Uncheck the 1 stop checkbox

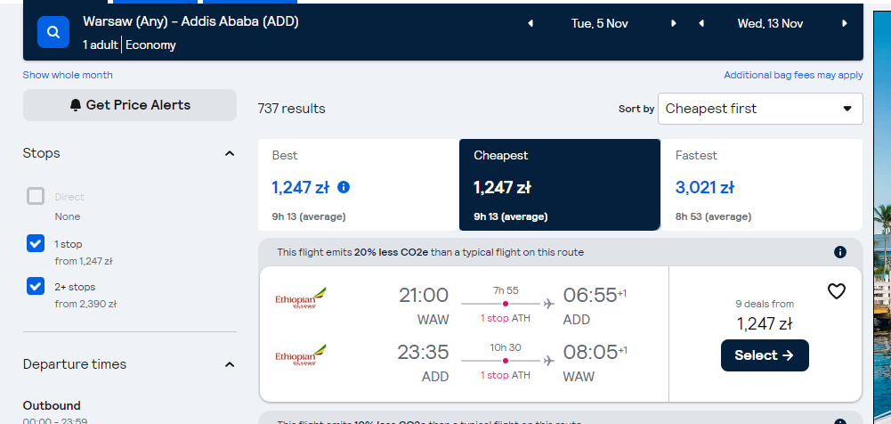(x=36, y=243)
